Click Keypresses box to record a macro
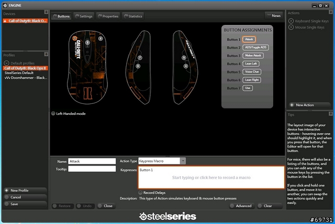Viewport: 335px width, 224px height. 211,178
